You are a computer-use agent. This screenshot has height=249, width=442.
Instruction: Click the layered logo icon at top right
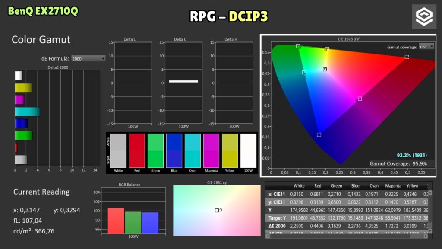pos(424,16)
